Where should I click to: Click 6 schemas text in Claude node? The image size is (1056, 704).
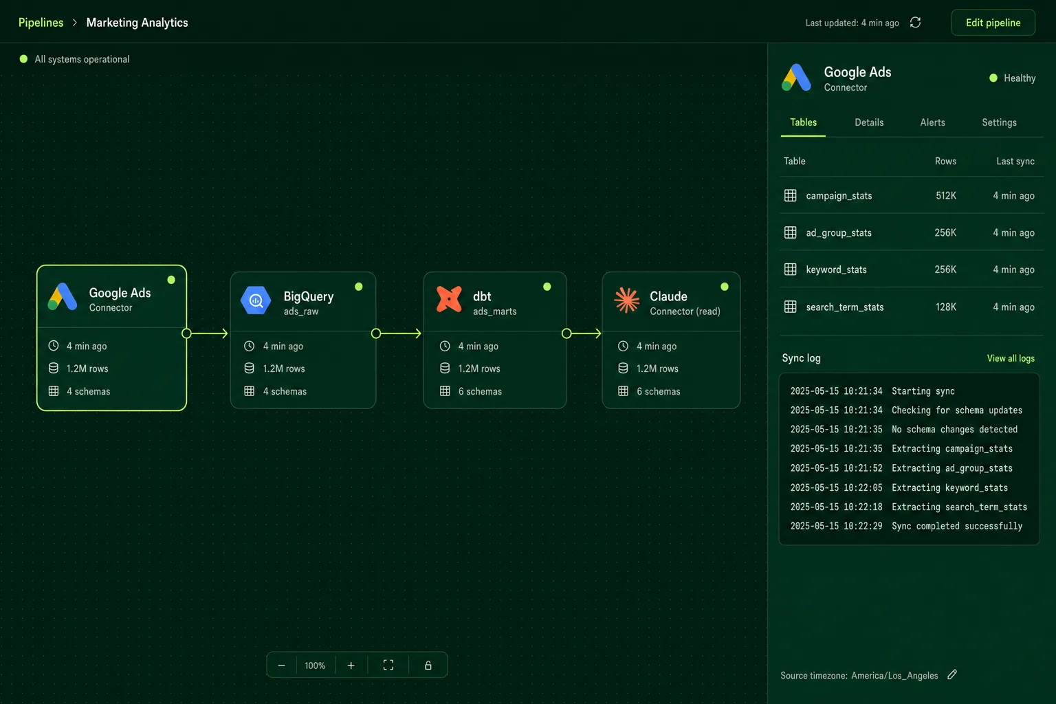click(658, 391)
